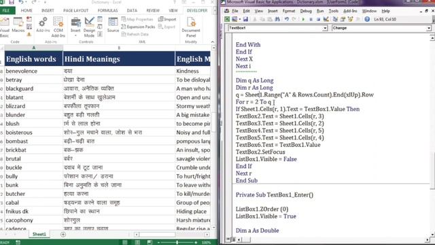Open the VBA Insert menu
Image resolution: width=435 pixels, height=245 pixels.
(x=273, y=11)
